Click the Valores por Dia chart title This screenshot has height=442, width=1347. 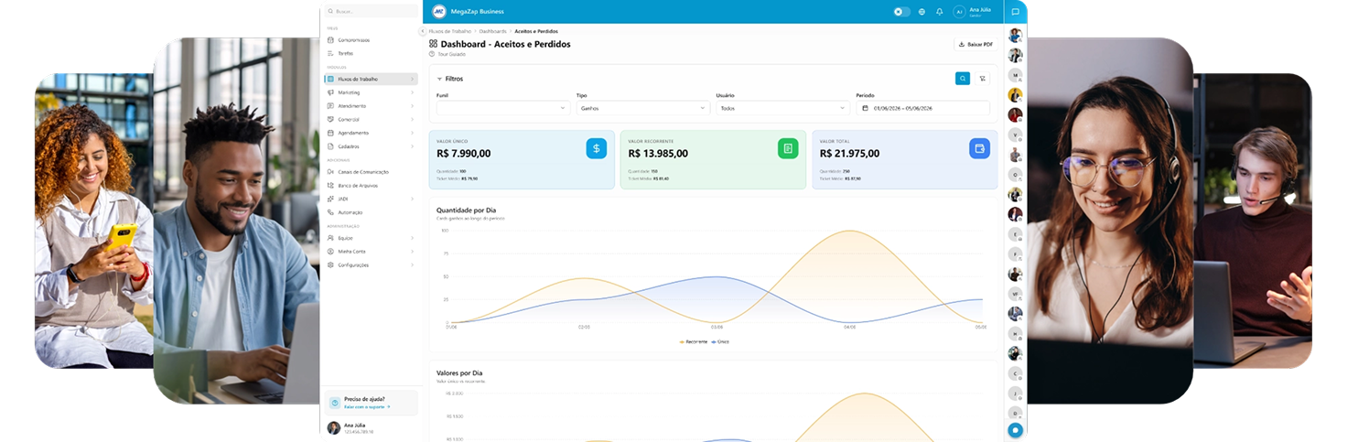pyautogui.click(x=459, y=373)
